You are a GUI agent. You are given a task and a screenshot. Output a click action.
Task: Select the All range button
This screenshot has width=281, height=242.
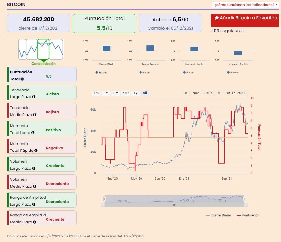(x=145, y=93)
